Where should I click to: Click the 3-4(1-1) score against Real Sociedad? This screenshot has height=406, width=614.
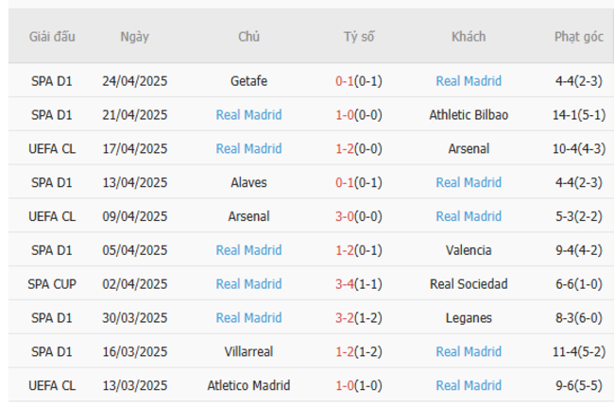click(359, 284)
